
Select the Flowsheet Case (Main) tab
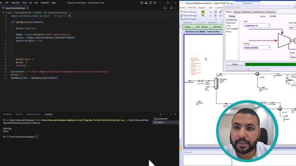coord(203,32)
